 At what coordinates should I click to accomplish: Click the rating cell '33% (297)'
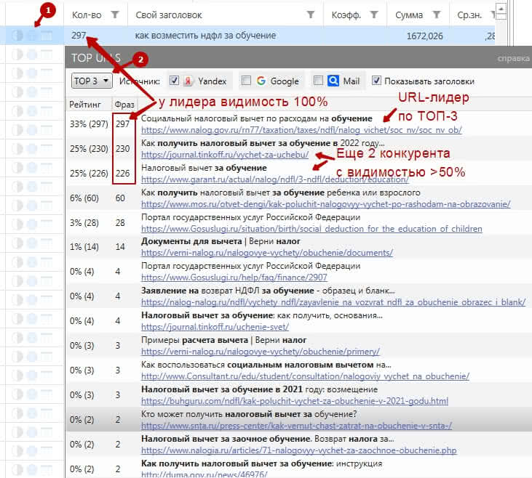tap(89, 124)
